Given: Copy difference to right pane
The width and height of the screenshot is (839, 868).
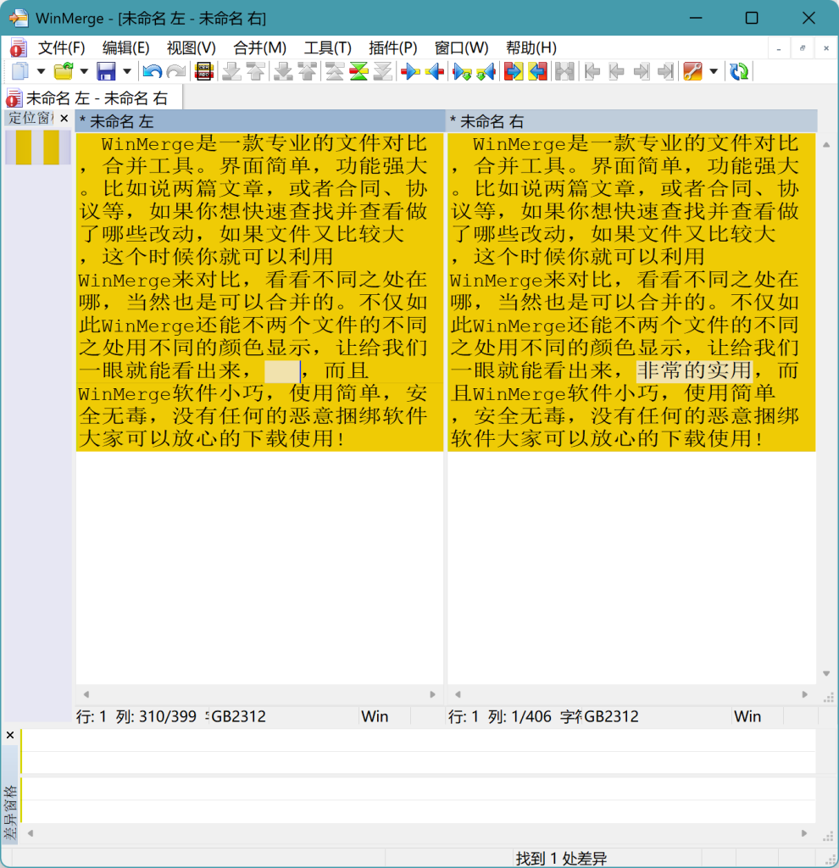Looking at the screenshot, I should coord(411,72).
